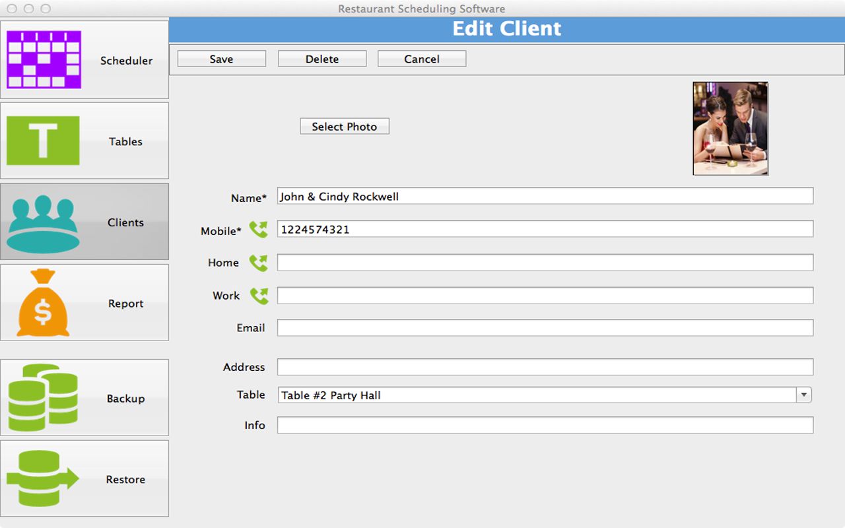The image size is (845, 528).
Task: Open the Table dropdown arrow
Action: [803, 395]
